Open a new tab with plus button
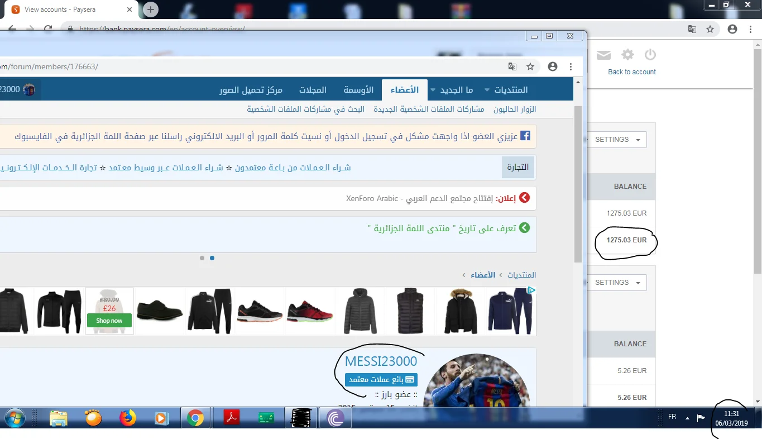The height and width of the screenshot is (439, 762). tap(151, 9)
